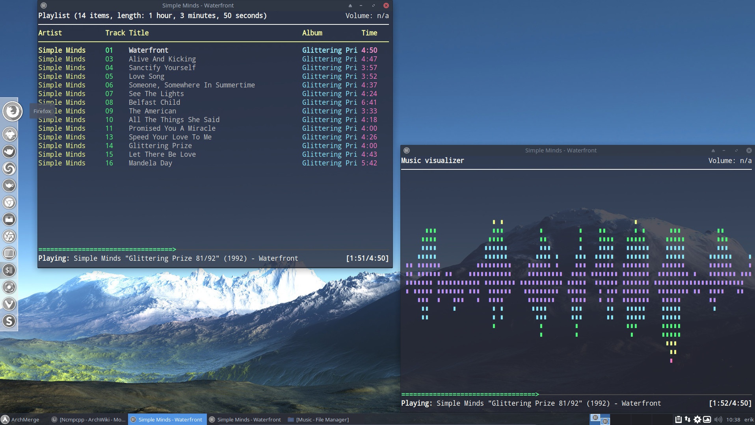Click the playlist window progress bar
The image size is (755, 425).
pos(213,249)
